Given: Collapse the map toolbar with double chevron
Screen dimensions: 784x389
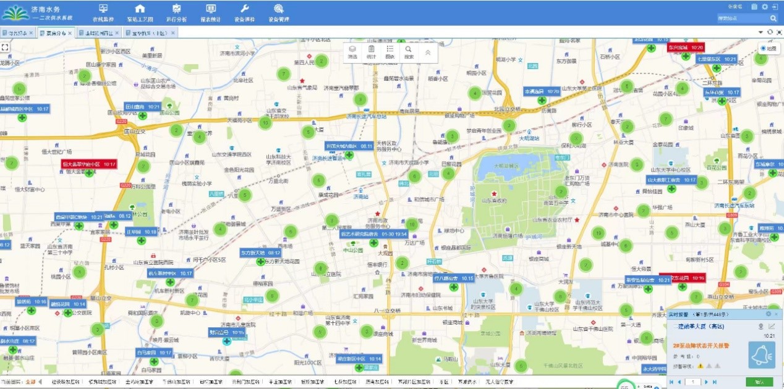Looking at the screenshot, I should [427, 52].
